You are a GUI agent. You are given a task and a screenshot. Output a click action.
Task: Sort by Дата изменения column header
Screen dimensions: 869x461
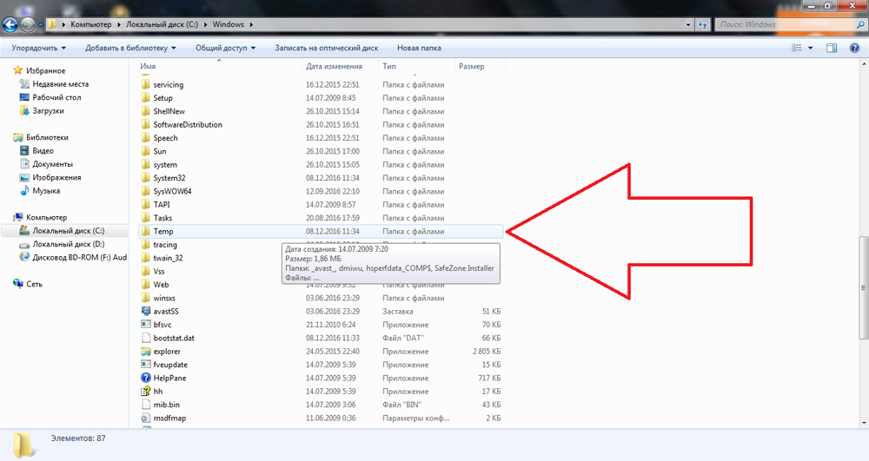pyautogui.click(x=334, y=66)
